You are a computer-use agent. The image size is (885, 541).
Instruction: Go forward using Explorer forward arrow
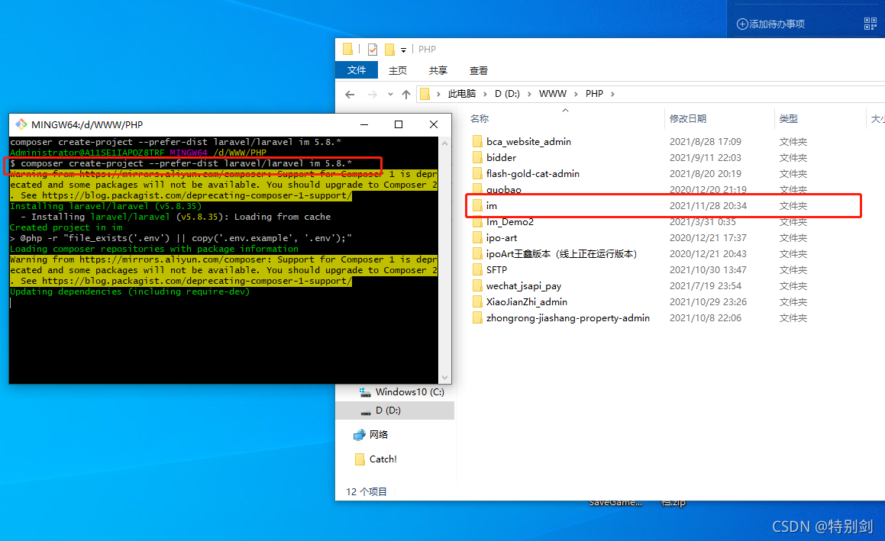point(373,94)
